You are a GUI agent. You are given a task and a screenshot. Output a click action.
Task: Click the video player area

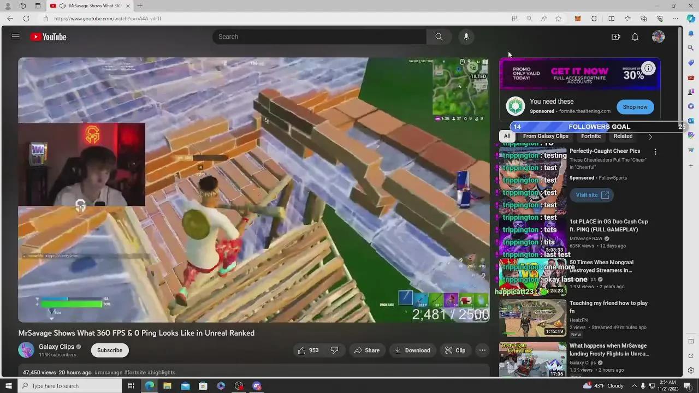254,190
